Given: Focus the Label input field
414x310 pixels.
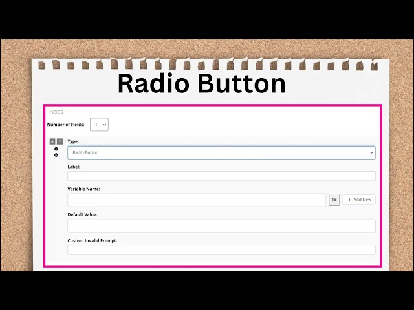Looking at the screenshot, I should (221, 176).
